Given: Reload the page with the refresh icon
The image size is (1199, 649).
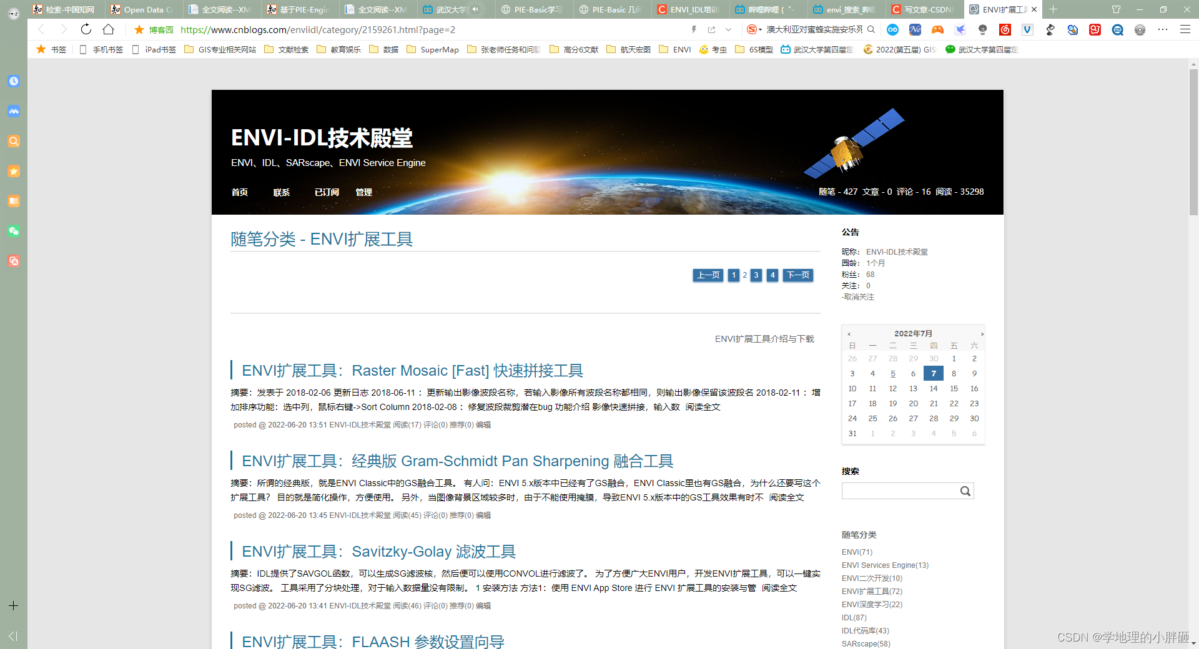Looking at the screenshot, I should (86, 29).
